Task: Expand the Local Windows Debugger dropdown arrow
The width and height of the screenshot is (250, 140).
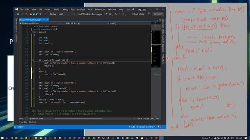Action: click(x=103, y=14)
